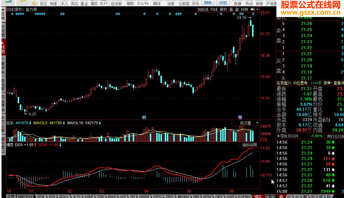Click the 半导体及元件 sector link
The width and height of the screenshot is (344, 198).
click(288, 136)
